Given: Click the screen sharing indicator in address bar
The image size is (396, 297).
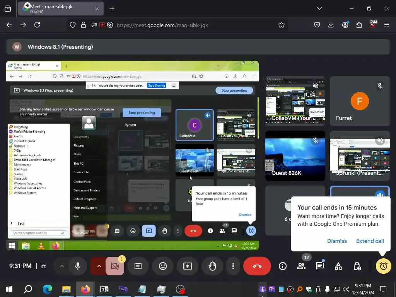Looking at the screenshot, I should (102, 25).
